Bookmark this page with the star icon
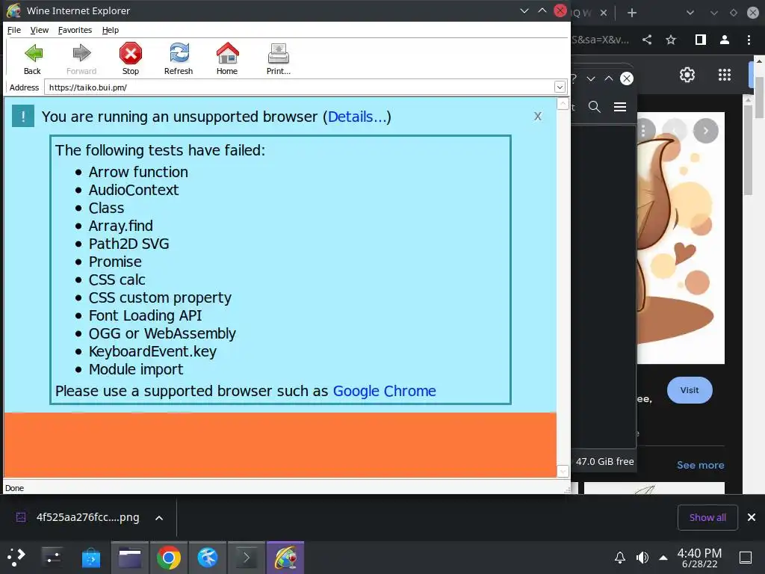The width and height of the screenshot is (765, 574). pos(671,40)
